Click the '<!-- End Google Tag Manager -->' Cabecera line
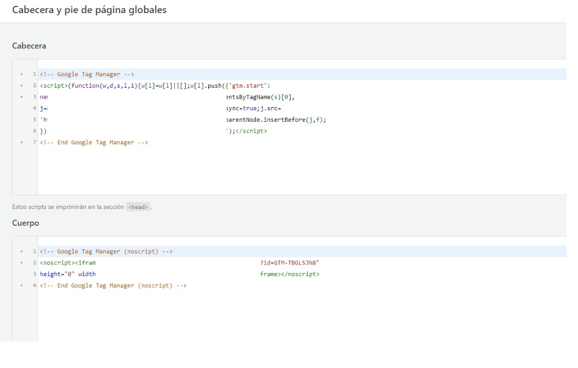The height and width of the screenshot is (368, 578). pyautogui.click(x=94, y=142)
